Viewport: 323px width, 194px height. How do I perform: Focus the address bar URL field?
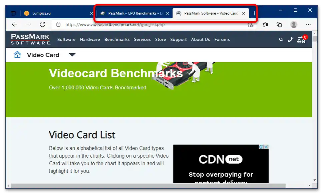click(153, 24)
